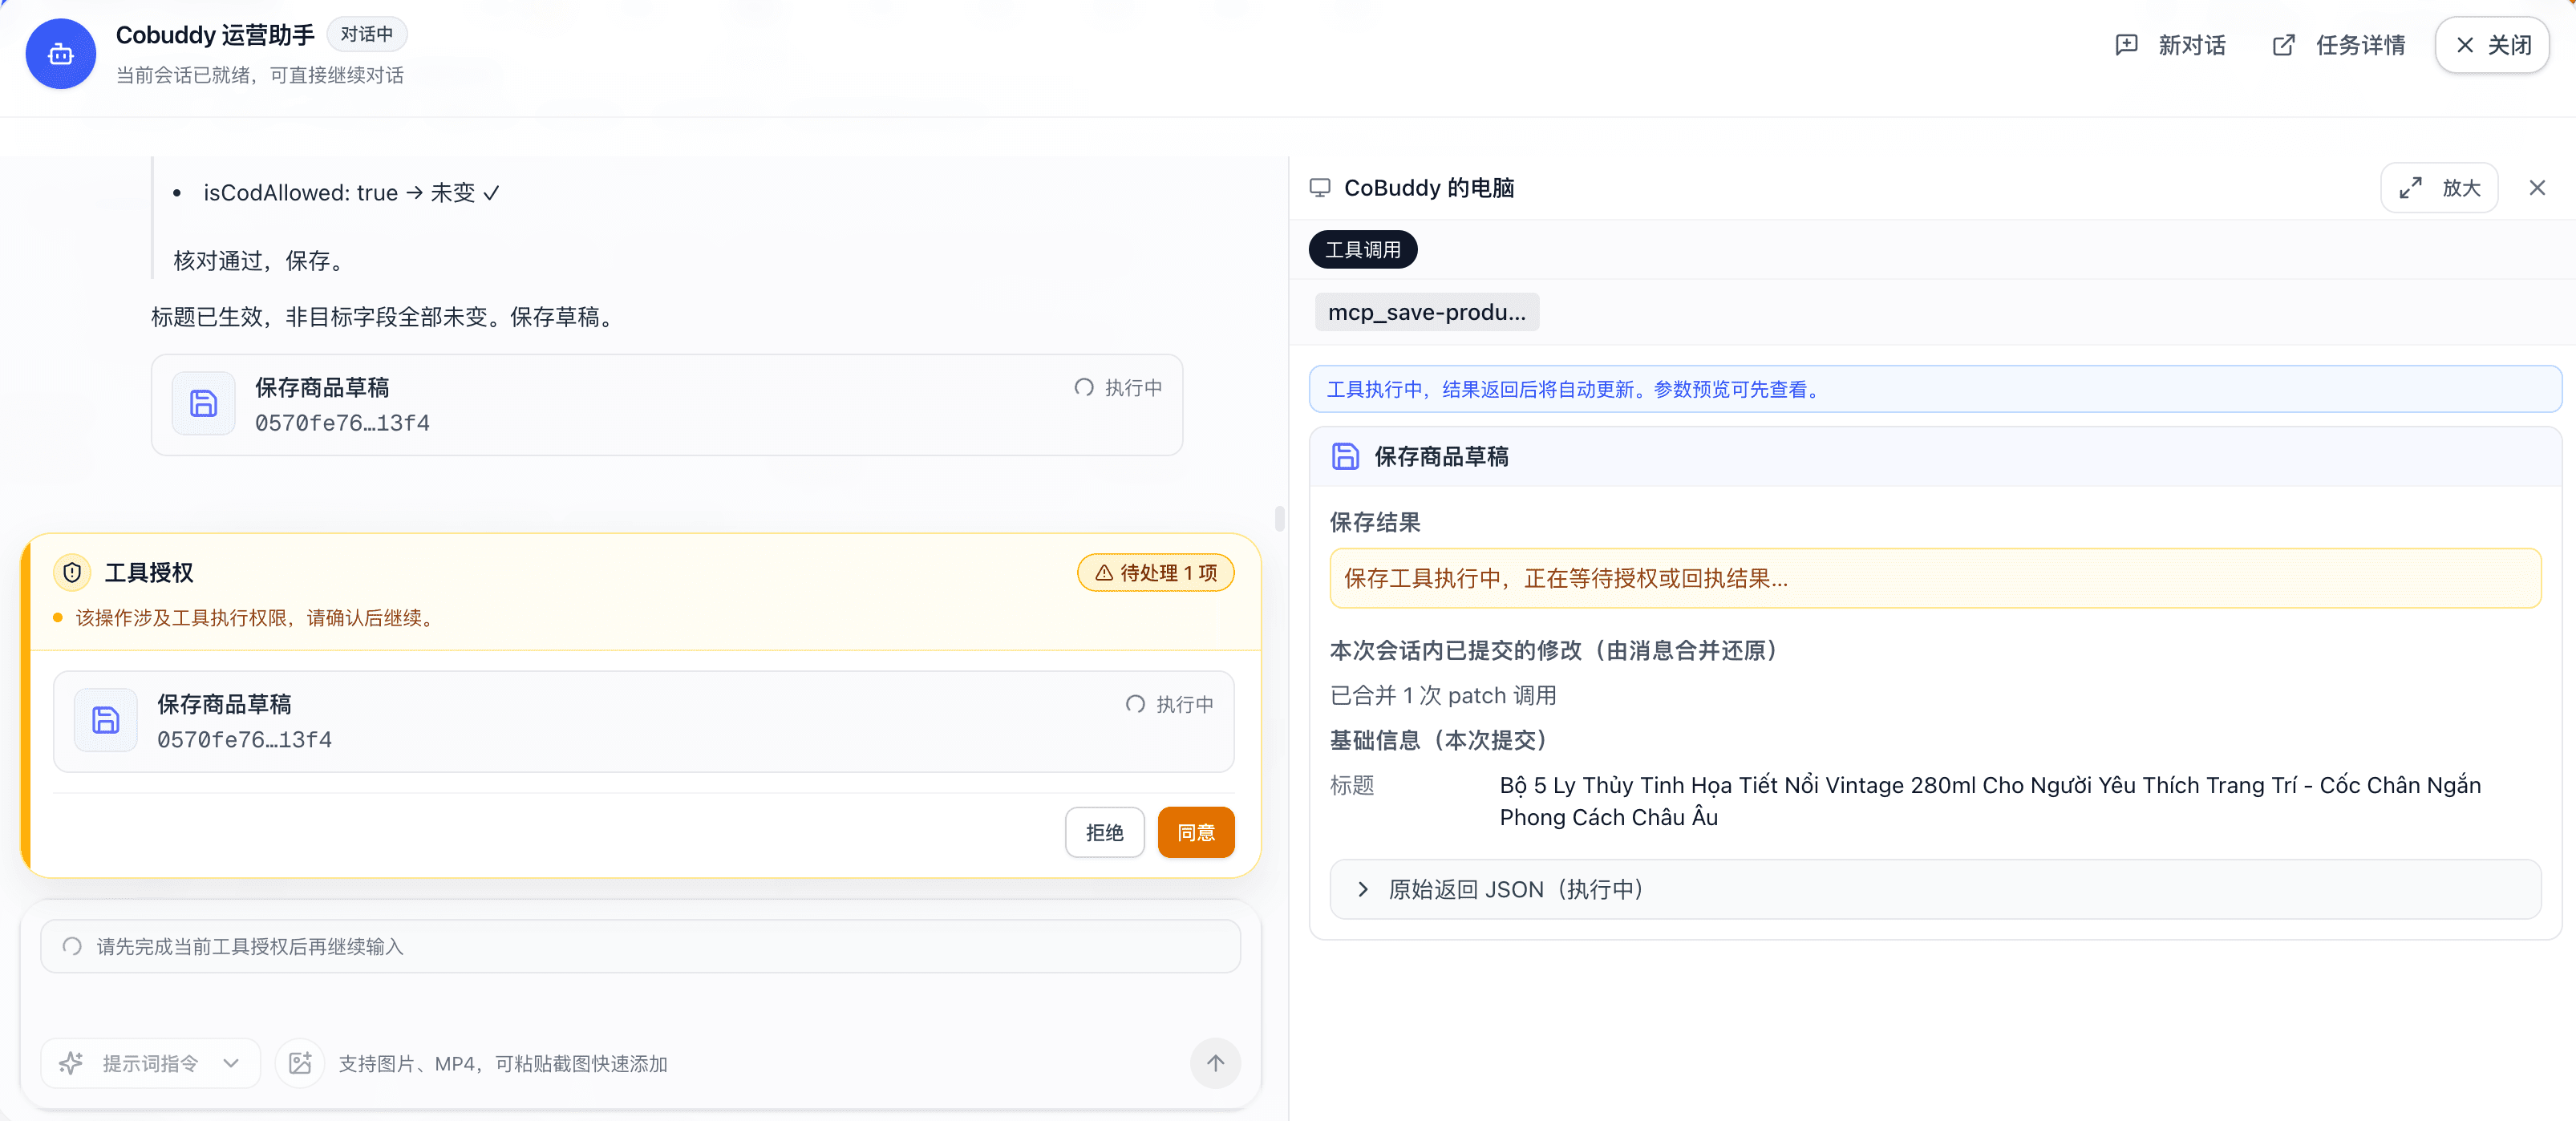Viewport: 2576px width, 1121px height.
Task: Click the external link icon by 任务详情
Action: coord(2283,45)
